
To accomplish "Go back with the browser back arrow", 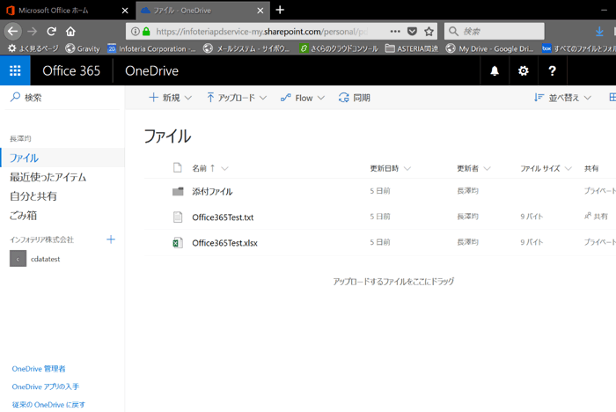I will click(x=12, y=31).
